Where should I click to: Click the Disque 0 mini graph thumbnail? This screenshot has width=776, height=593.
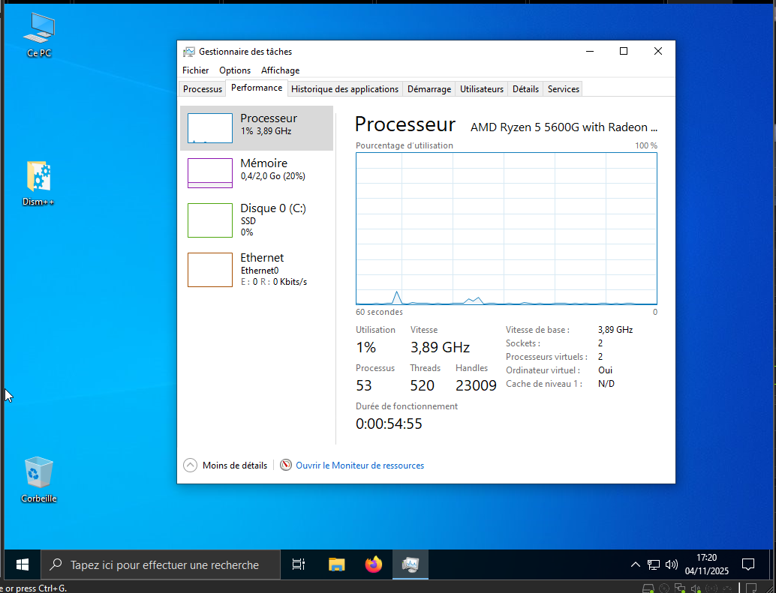pos(210,220)
